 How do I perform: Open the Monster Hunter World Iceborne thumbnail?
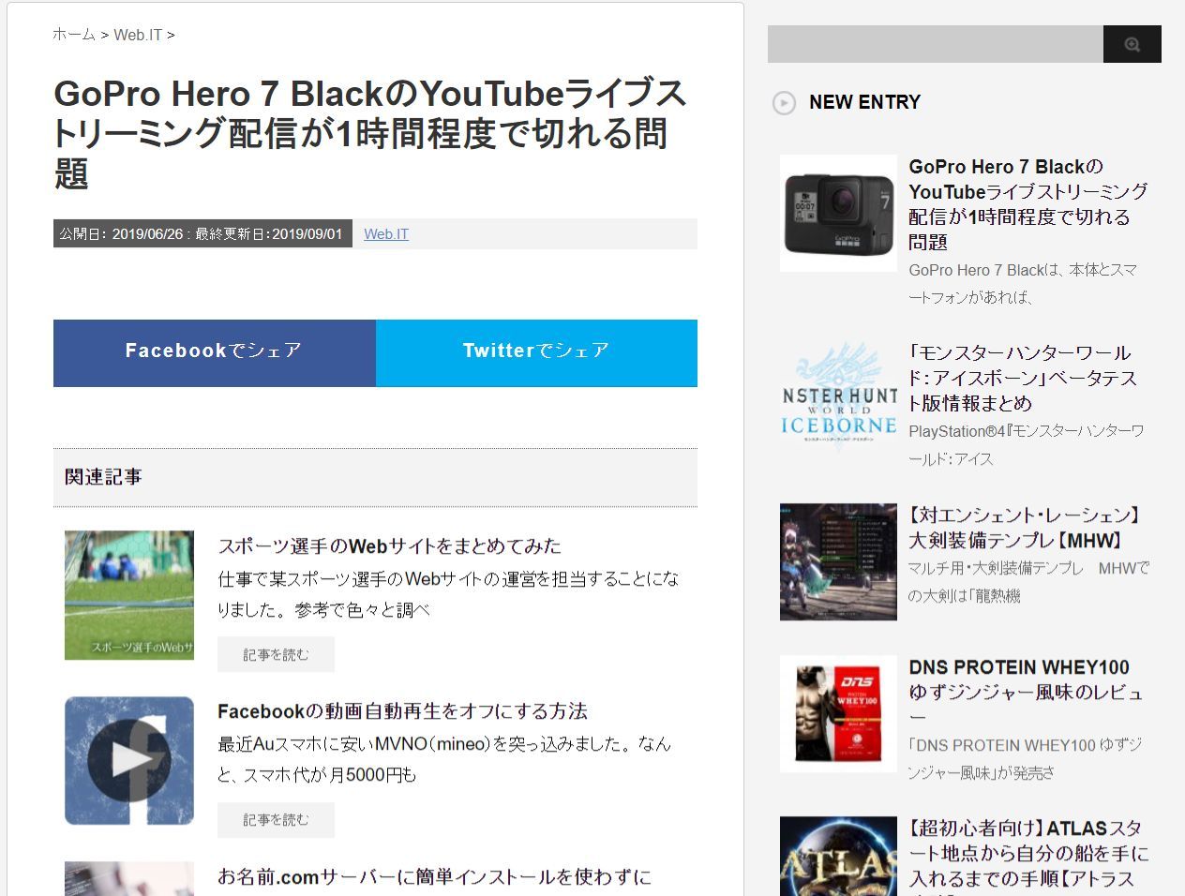(837, 396)
